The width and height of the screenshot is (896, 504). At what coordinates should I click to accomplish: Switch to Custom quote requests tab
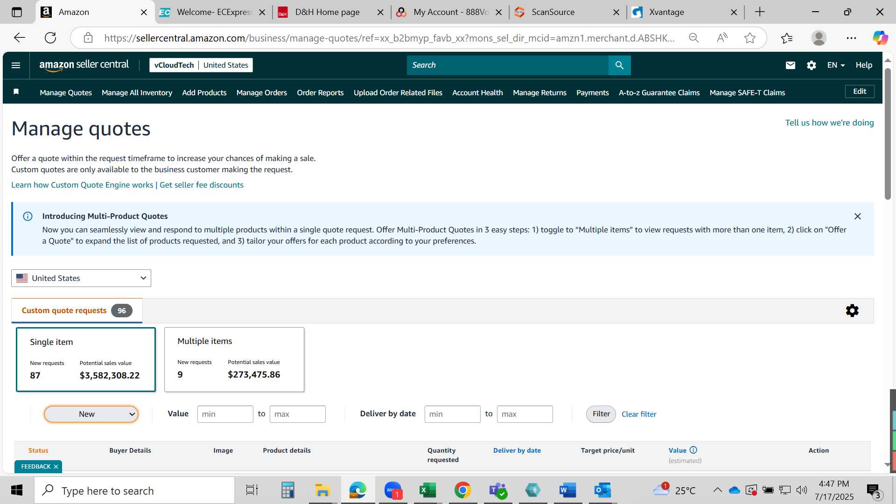click(x=77, y=311)
